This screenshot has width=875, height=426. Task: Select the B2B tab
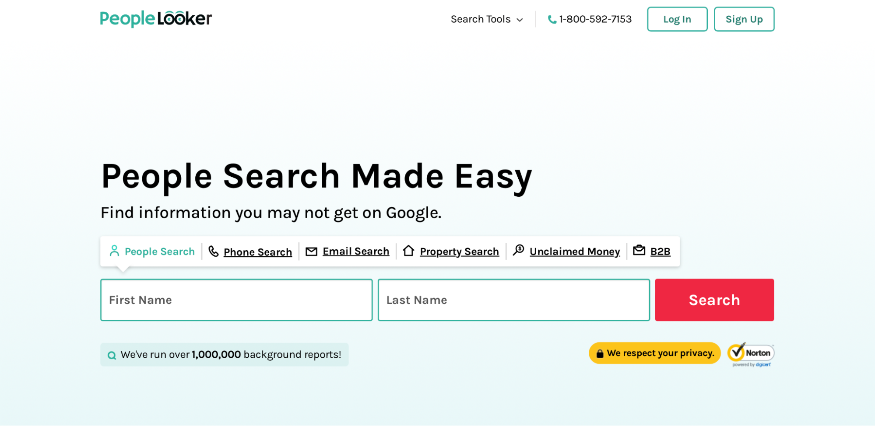click(652, 251)
